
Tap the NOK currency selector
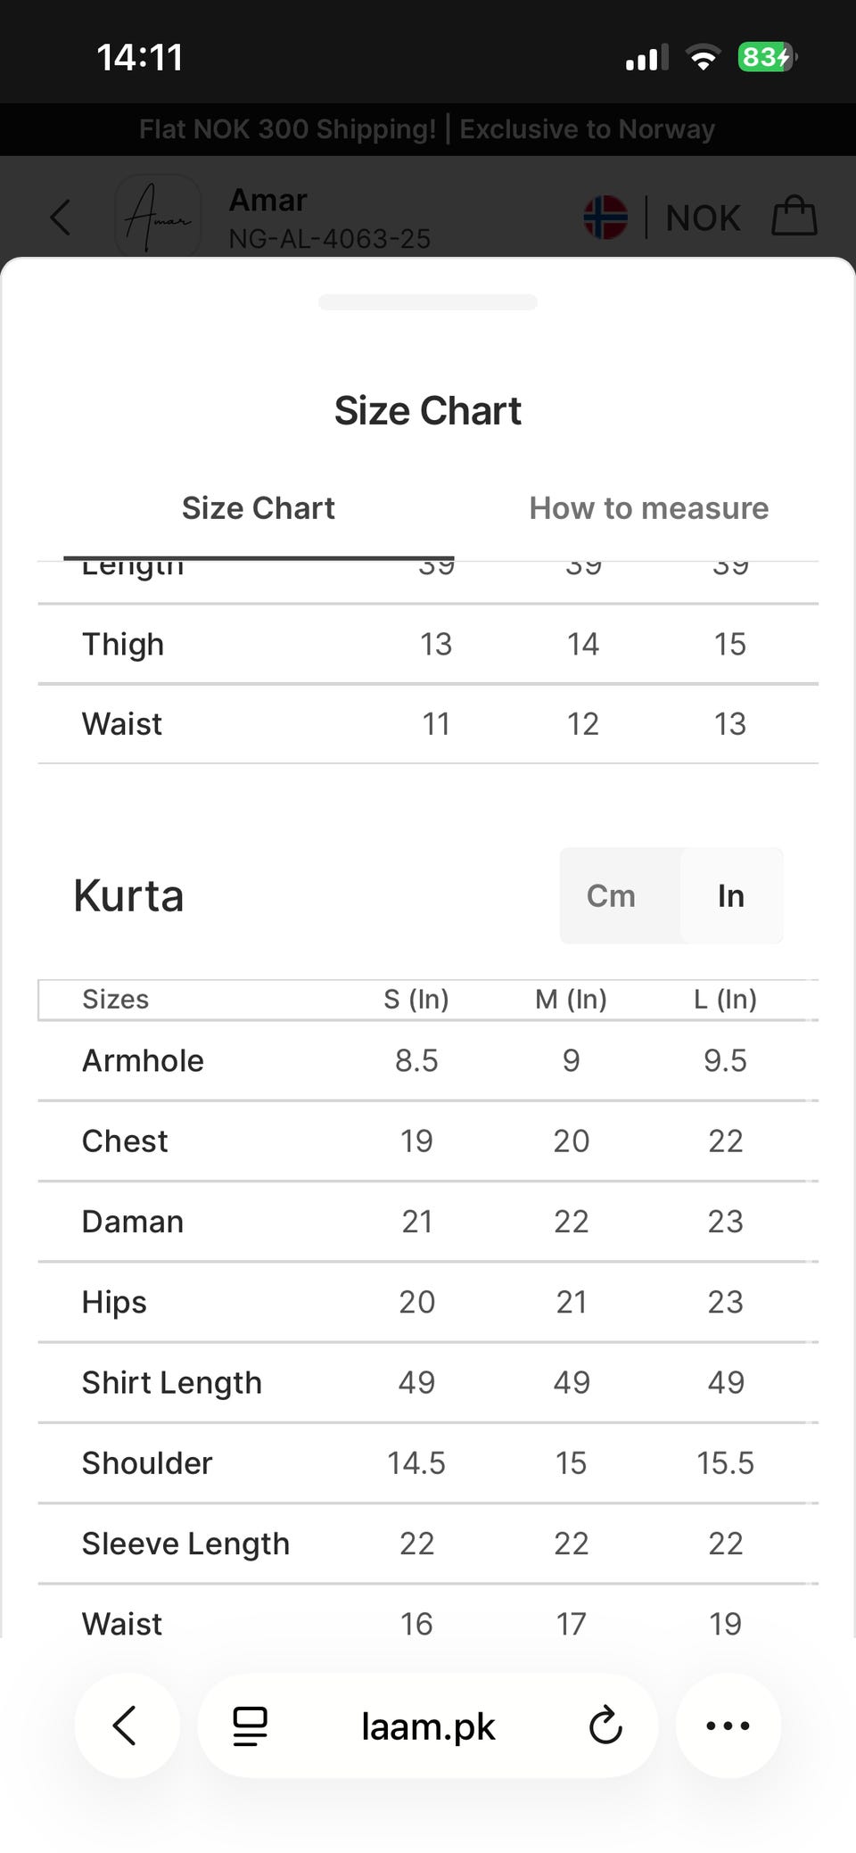pos(703,218)
